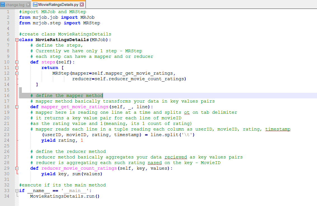Collapse the mapper_get_movie_ratings fold marker
This screenshot has height=206, width=317.
(17, 107)
